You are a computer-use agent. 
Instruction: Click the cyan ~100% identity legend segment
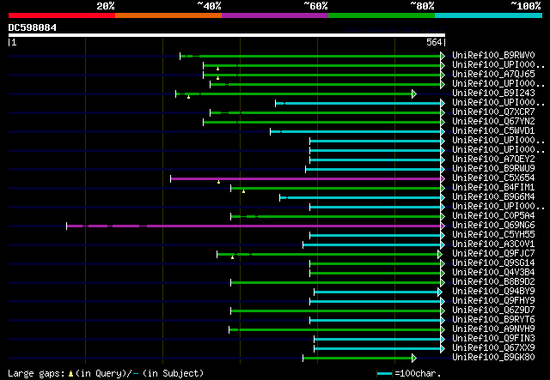click(x=489, y=15)
